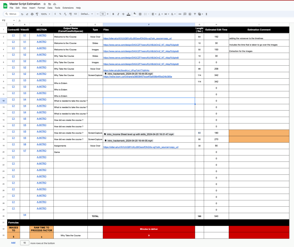Image resolution: width=294 pixels, height=247 pixels.
Task: Click the merge cells icon
Action: pyautogui.click(x=145, y=14)
